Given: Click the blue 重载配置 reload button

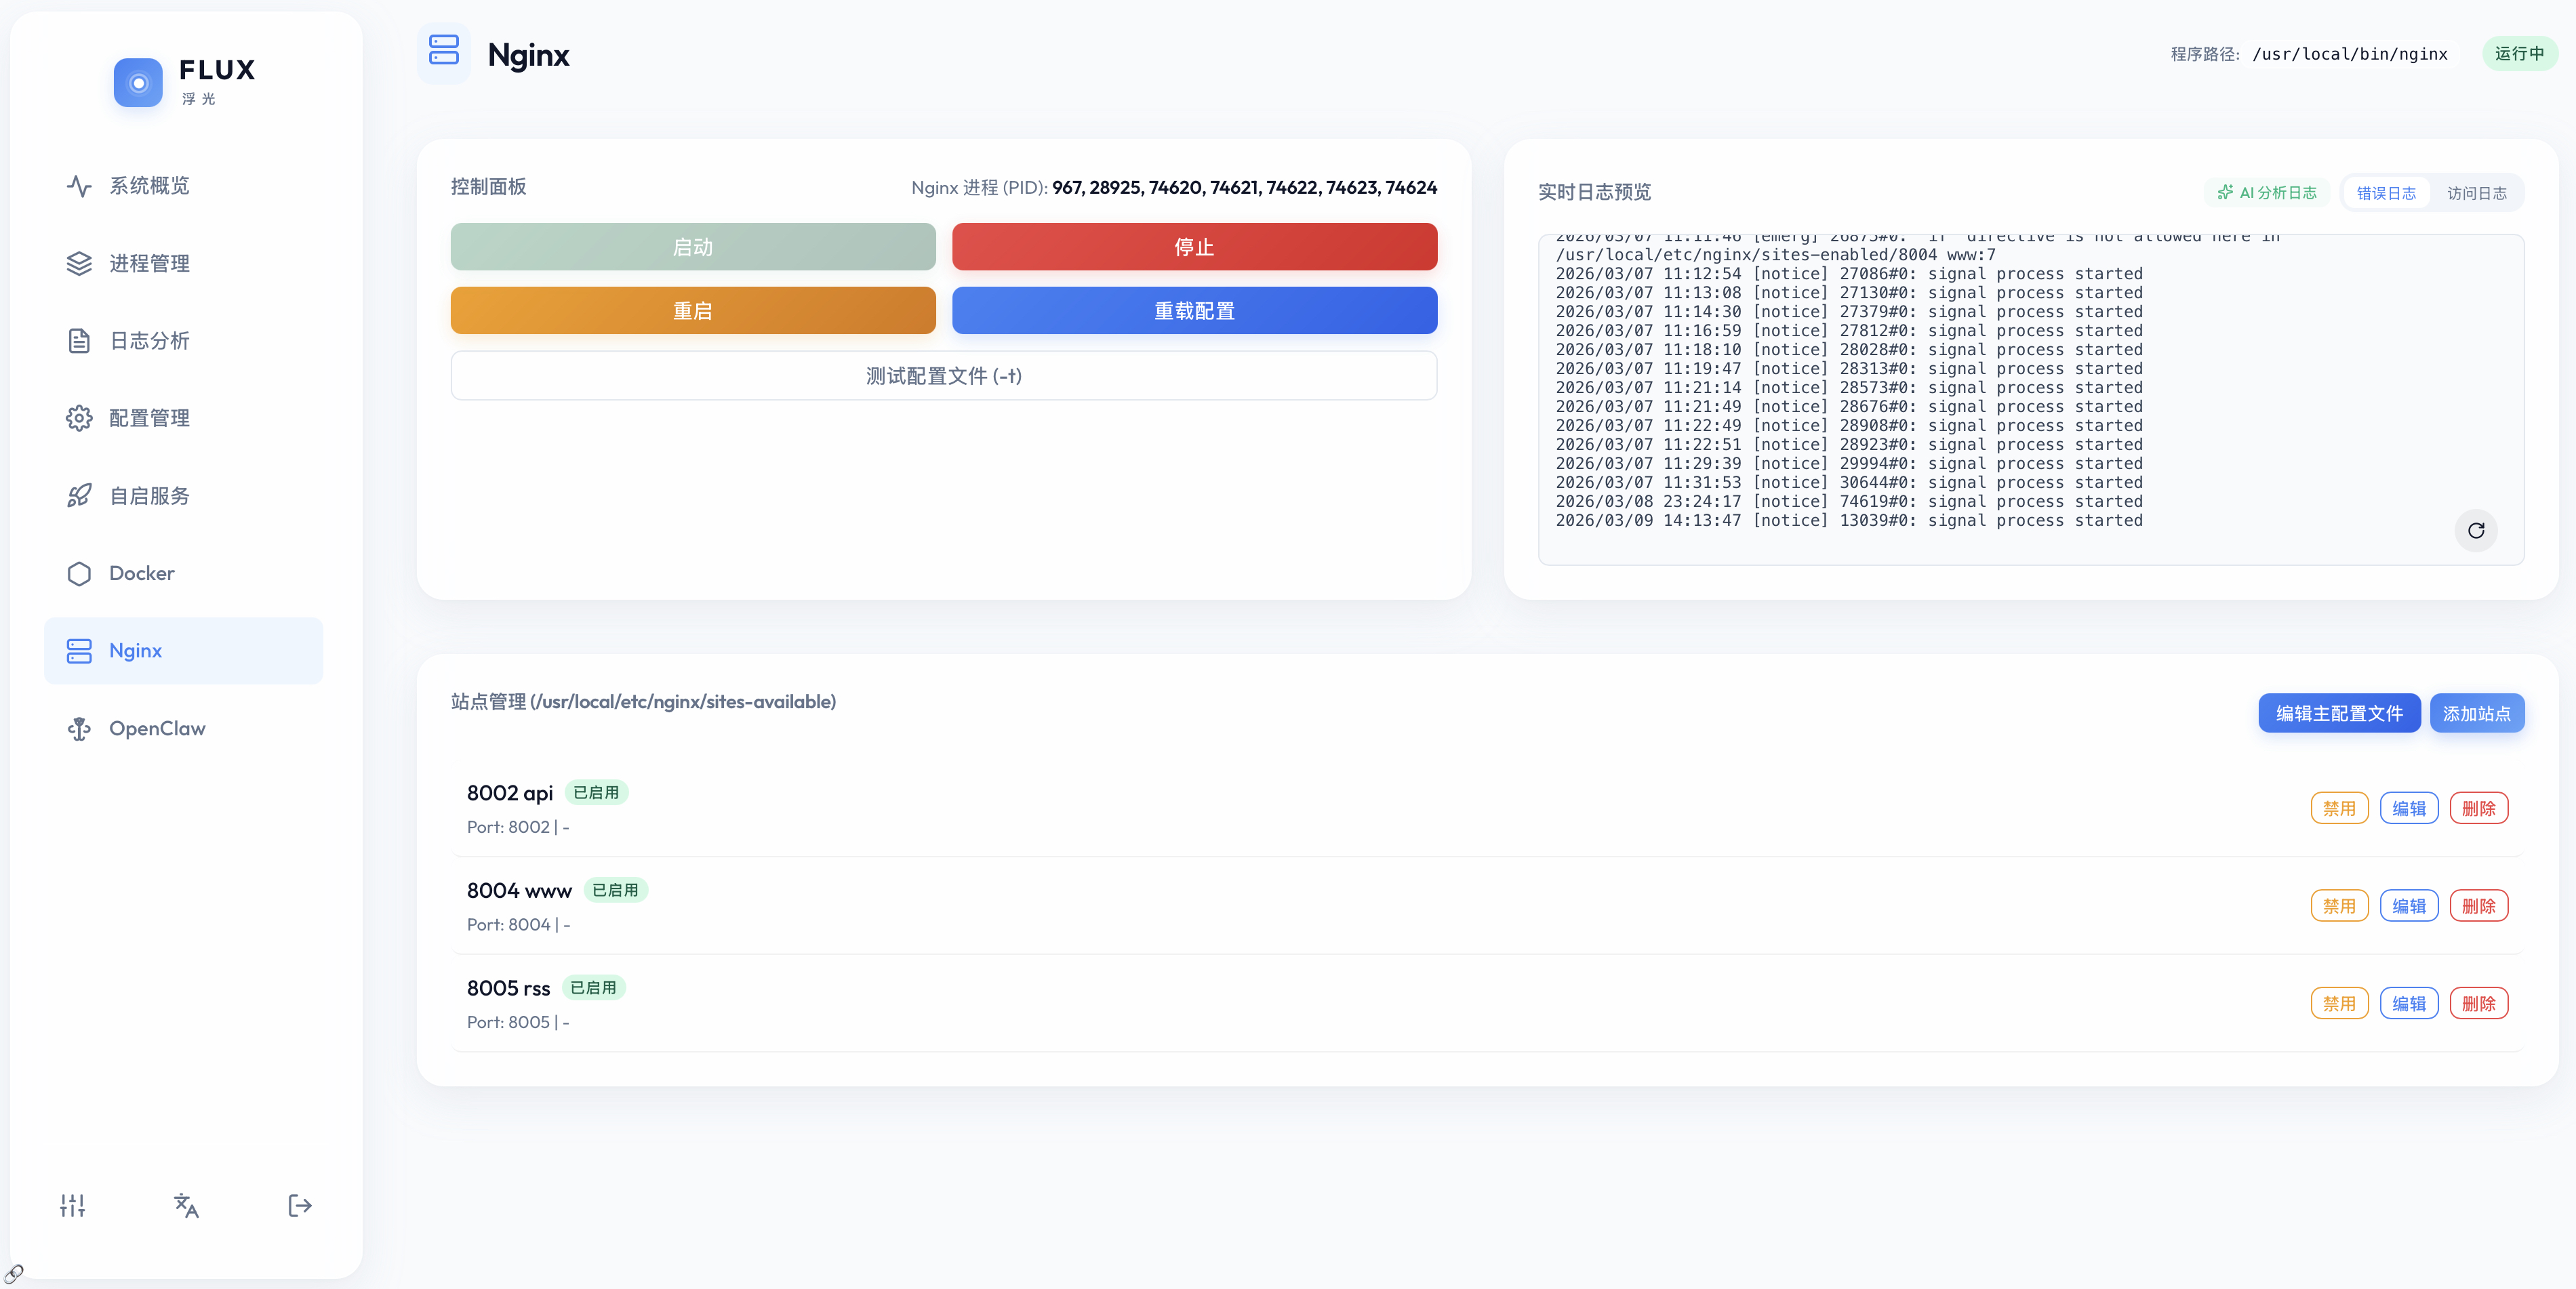Looking at the screenshot, I should point(1194,311).
